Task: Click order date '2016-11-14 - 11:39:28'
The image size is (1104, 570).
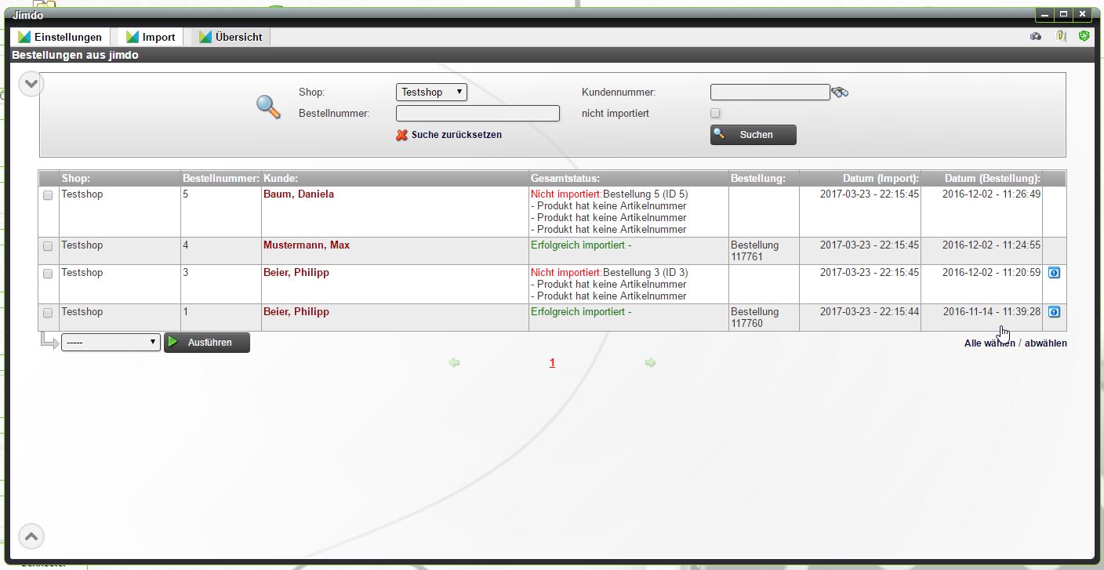Action: coord(992,312)
